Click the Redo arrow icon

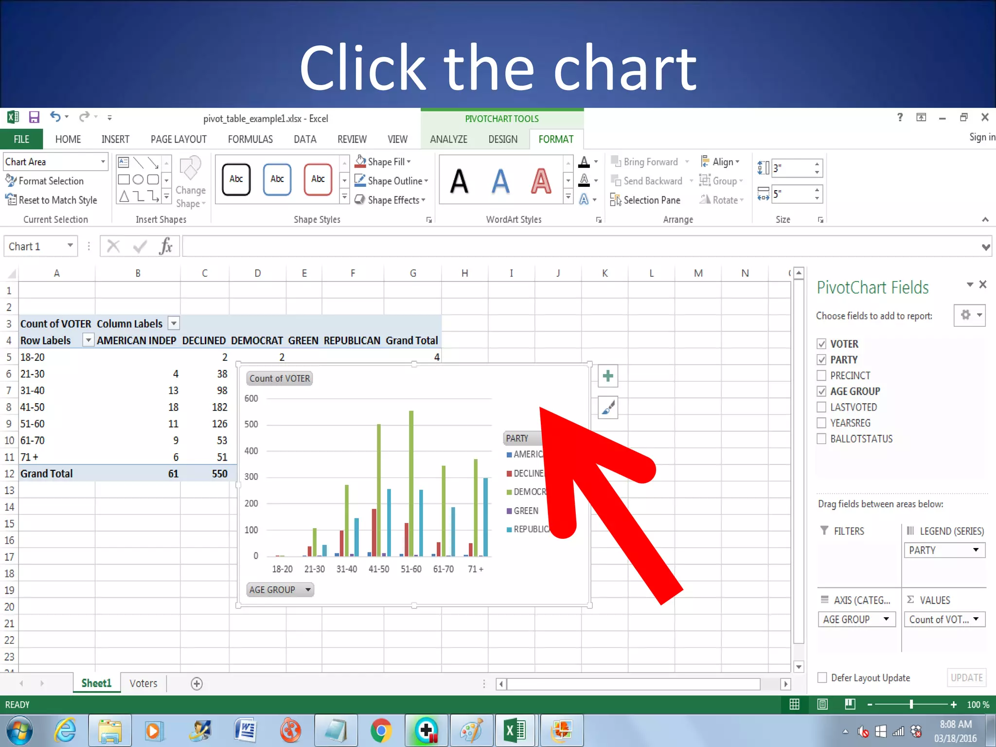pos(85,117)
